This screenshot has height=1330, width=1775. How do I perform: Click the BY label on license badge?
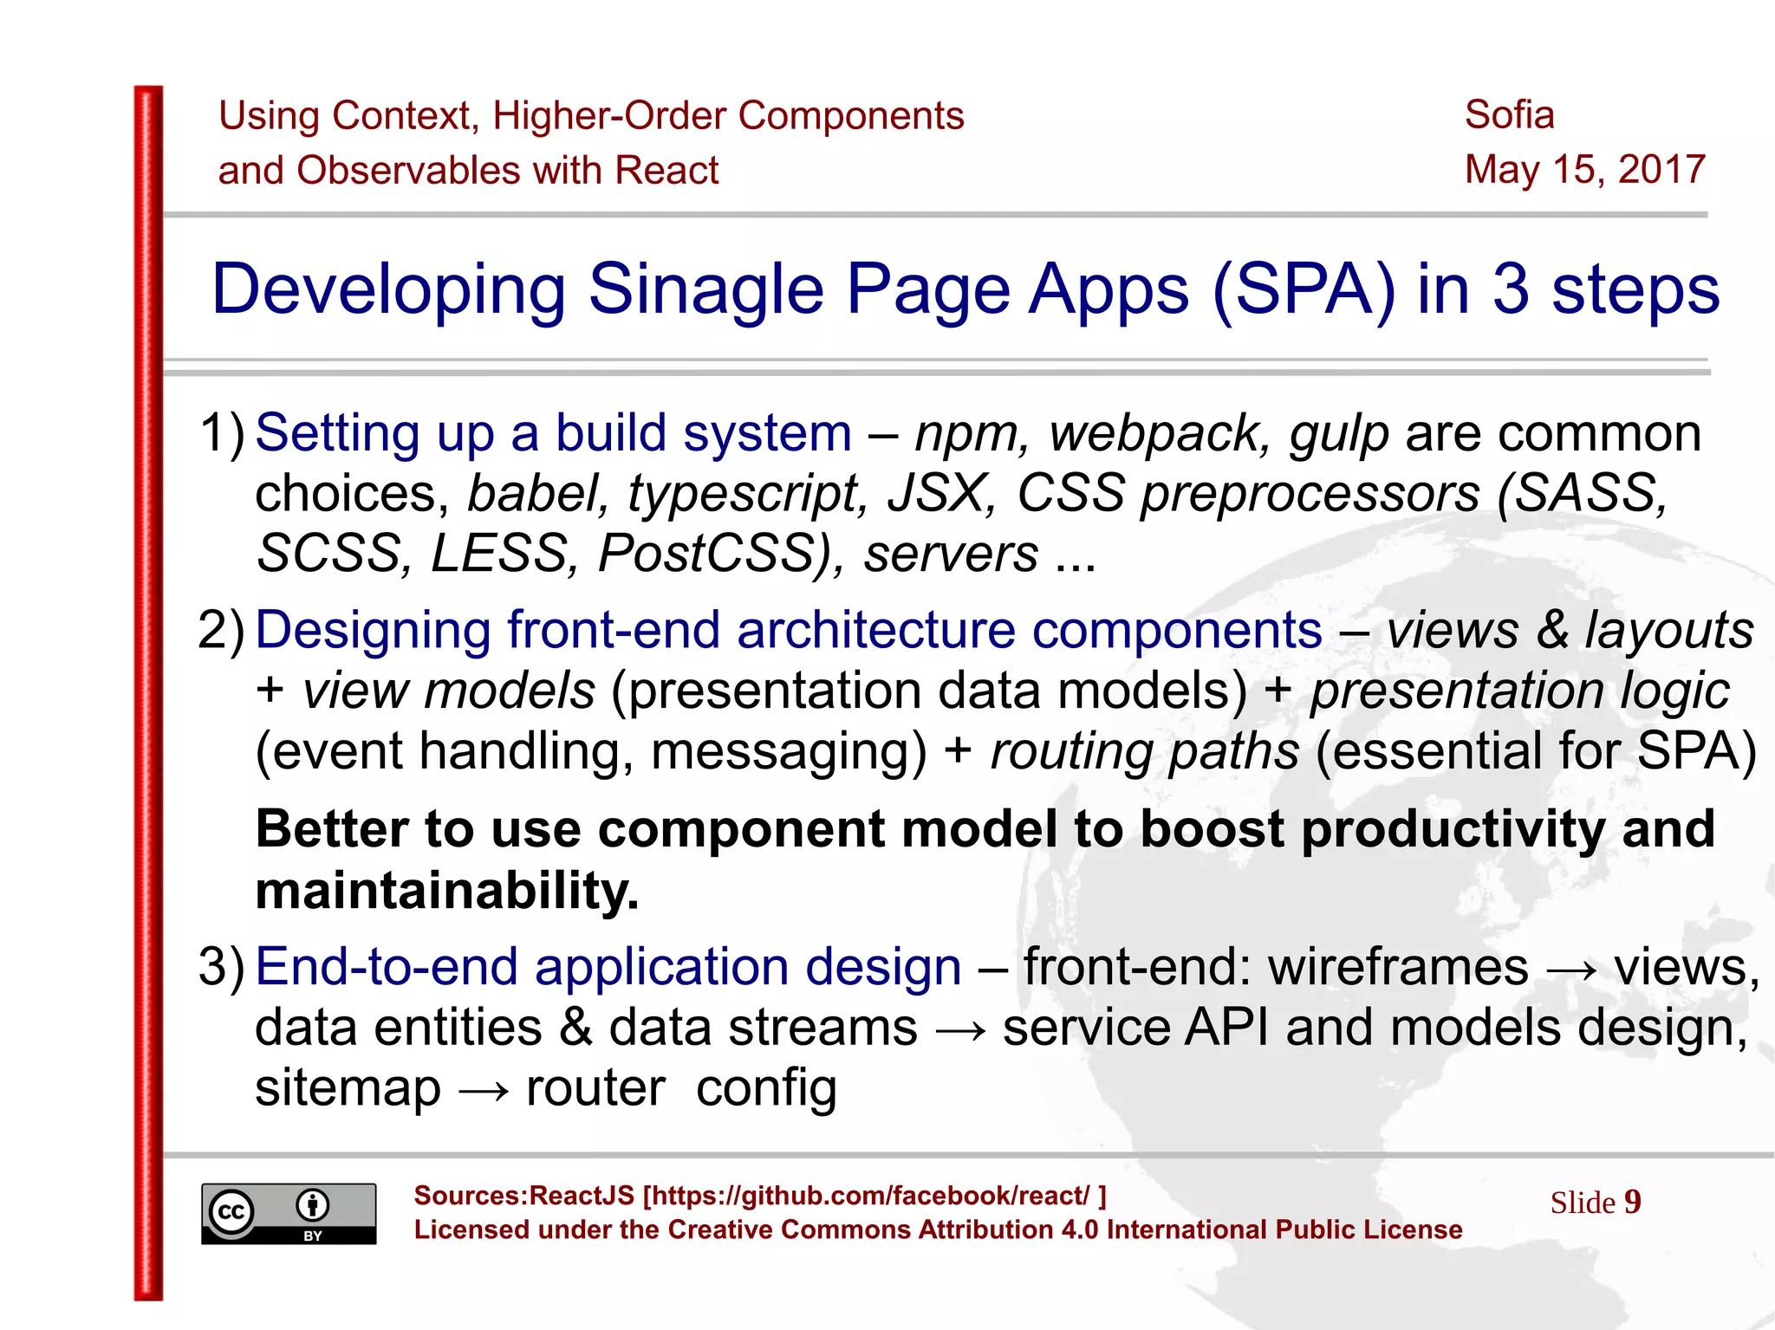313,1236
